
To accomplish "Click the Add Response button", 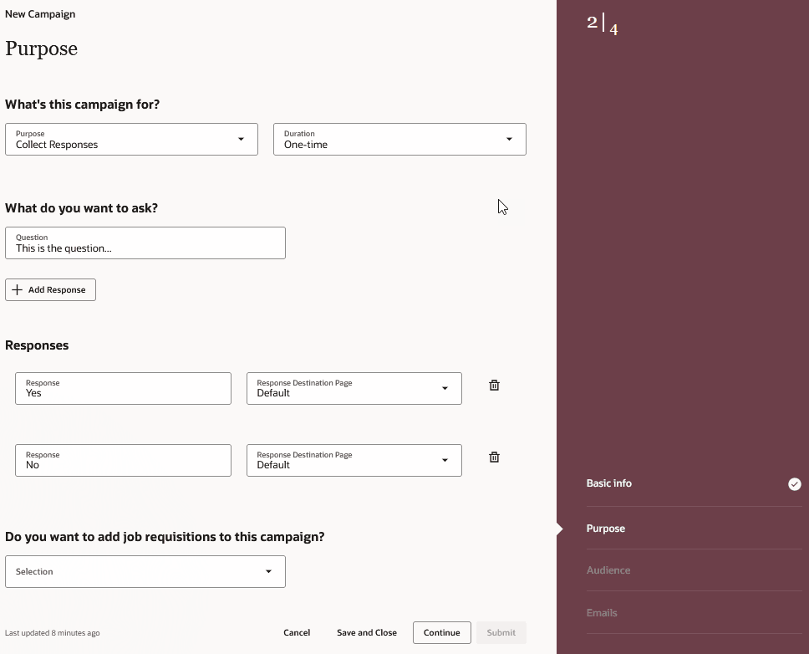I will pos(50,289).
